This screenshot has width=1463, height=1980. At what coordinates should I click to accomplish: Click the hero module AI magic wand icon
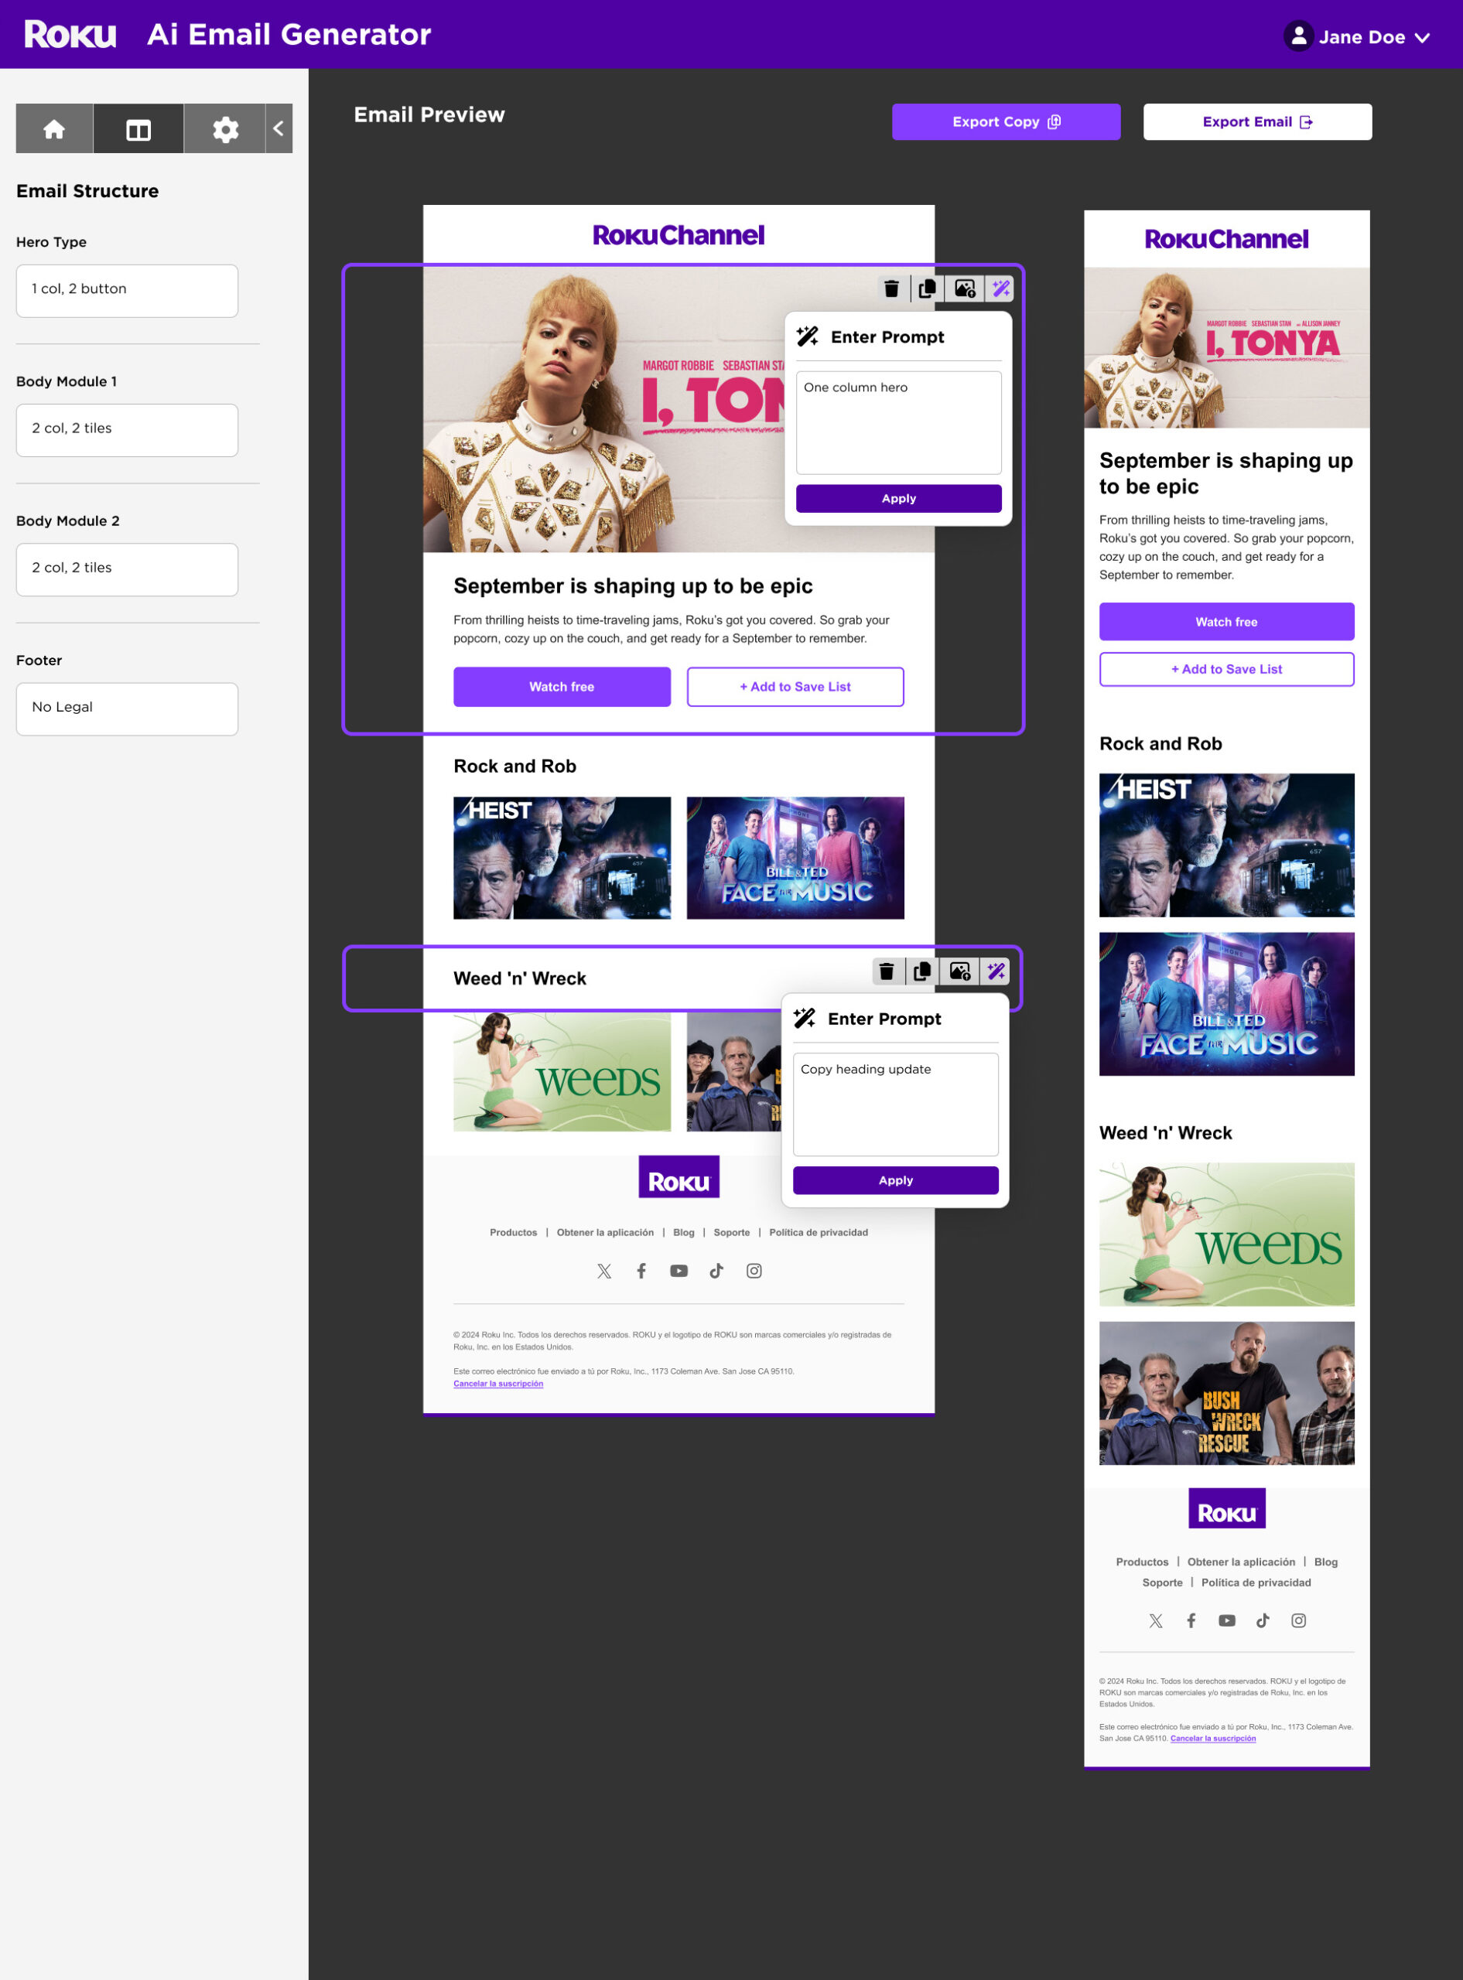tap(1000, 288)
